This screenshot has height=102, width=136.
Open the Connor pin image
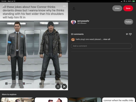(x=34, y=46)
